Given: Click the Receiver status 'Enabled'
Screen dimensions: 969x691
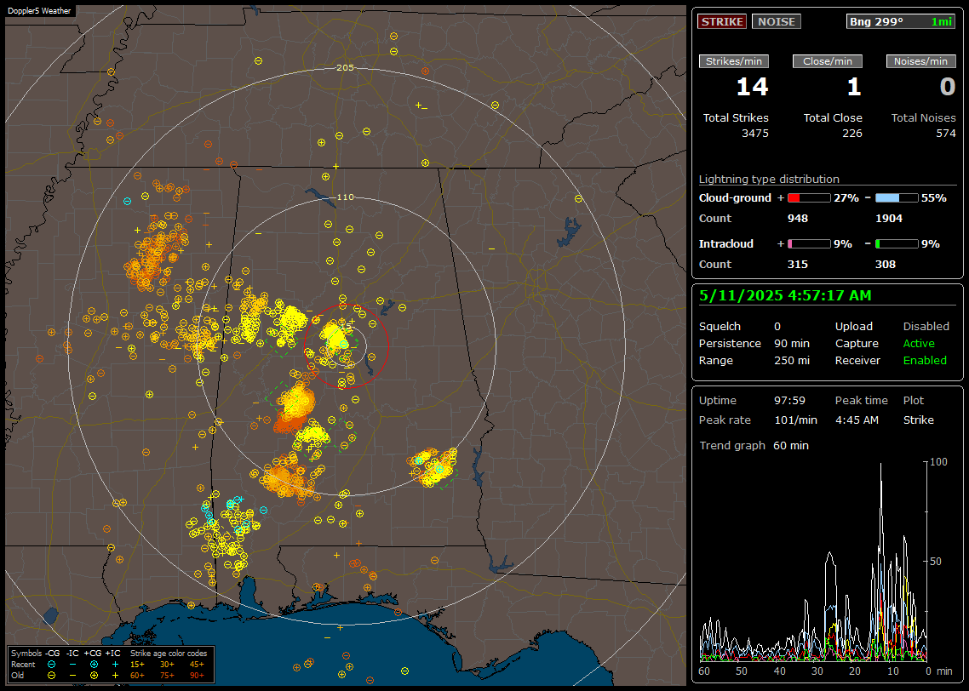Looking at the screenshot, I should click(x=925, y=361).
